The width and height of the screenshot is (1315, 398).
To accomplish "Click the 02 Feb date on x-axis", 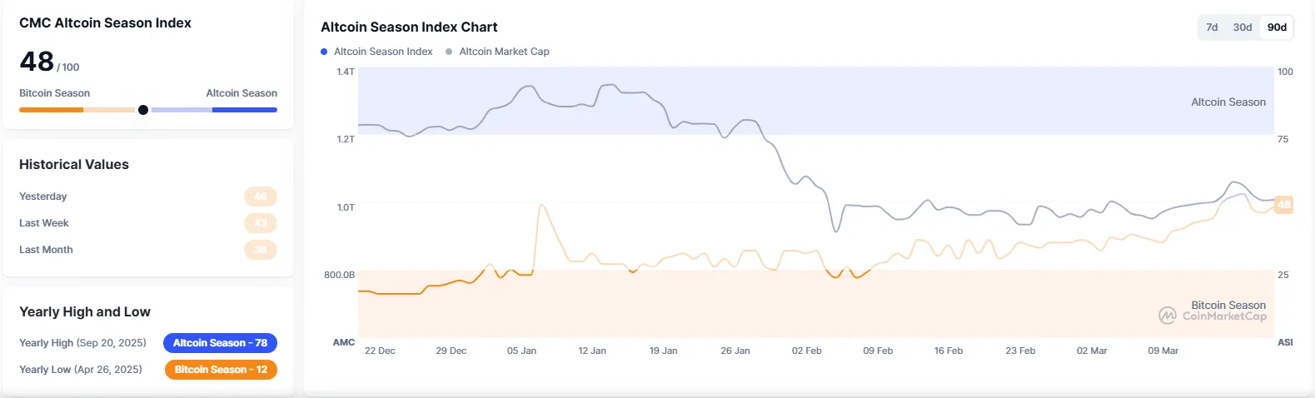I will [x=806, y=351].
